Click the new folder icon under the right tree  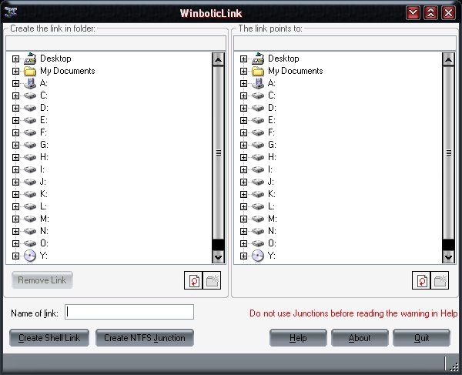coord(440,281)
